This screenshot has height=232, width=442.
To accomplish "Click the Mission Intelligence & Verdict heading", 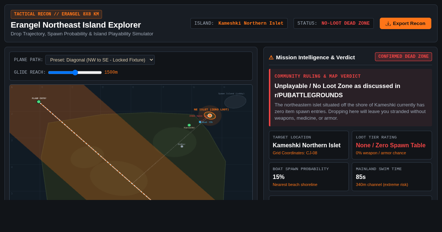I will tap(315, 57).
